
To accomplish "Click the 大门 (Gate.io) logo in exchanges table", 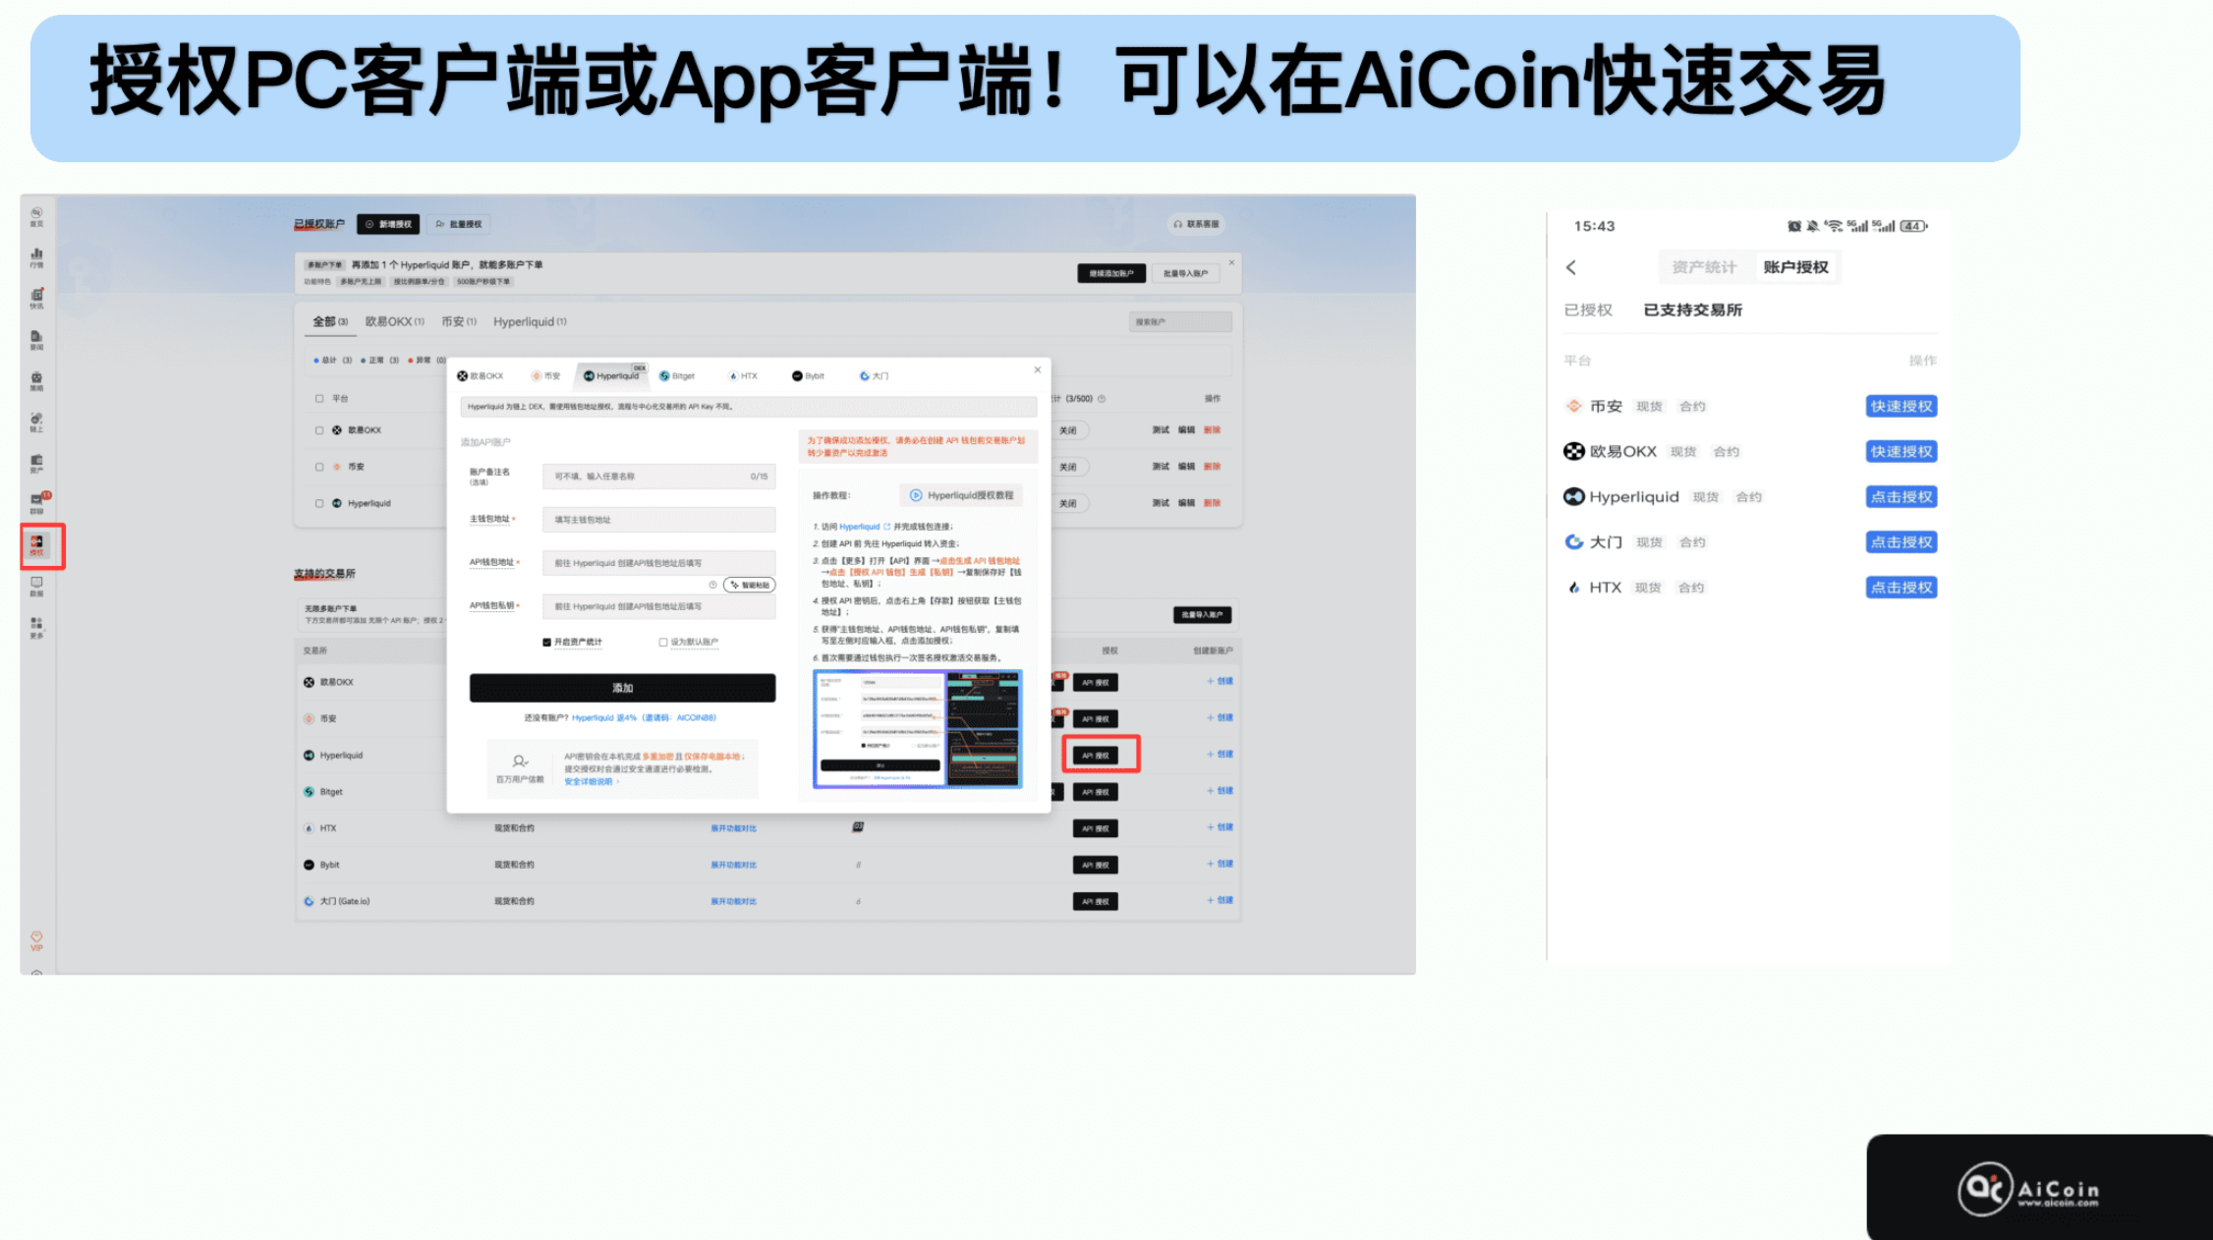I will pyautogui.click(x=309, y=901).
